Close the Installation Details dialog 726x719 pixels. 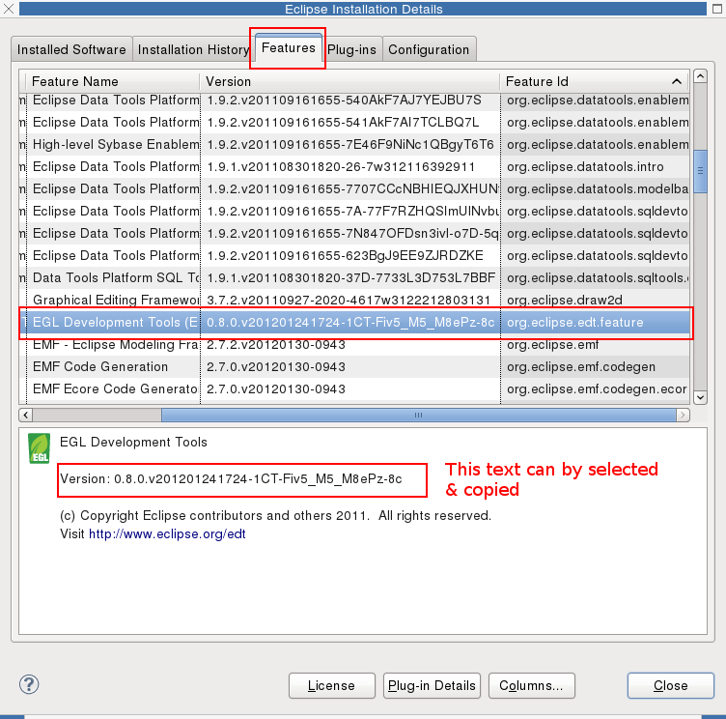670,685
